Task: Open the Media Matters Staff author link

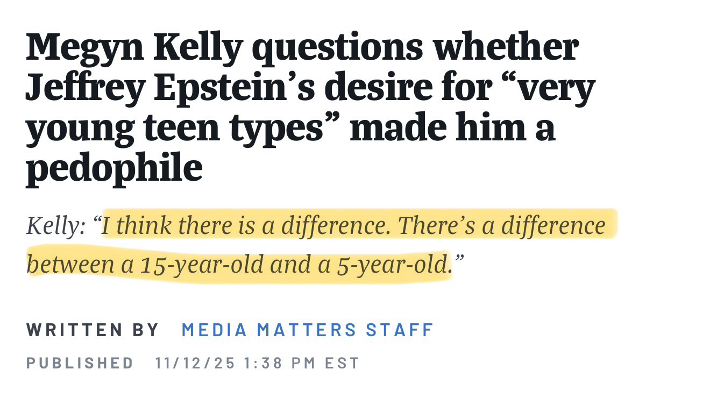Action: pyautogui.click(x=307, y=330)
